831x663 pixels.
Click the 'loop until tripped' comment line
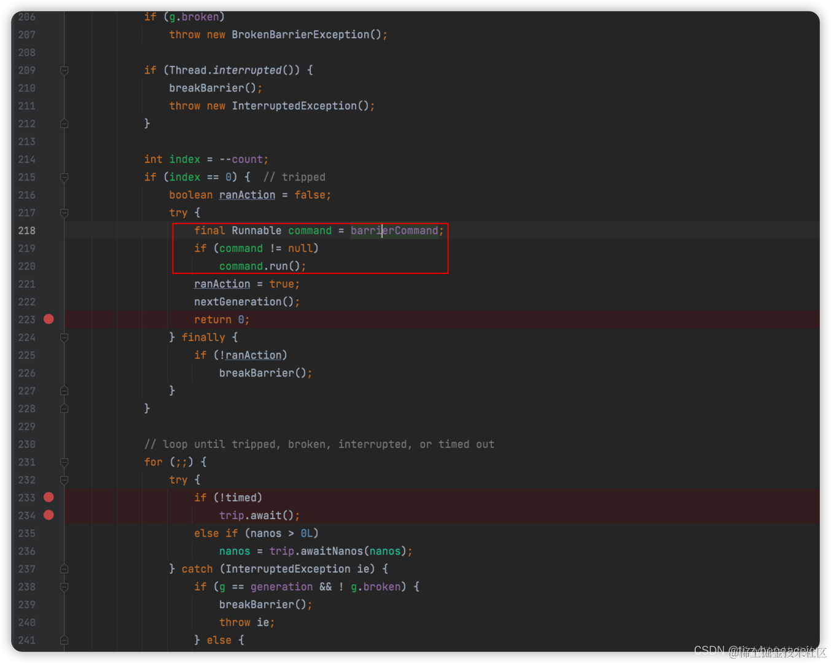pos(319,444)
